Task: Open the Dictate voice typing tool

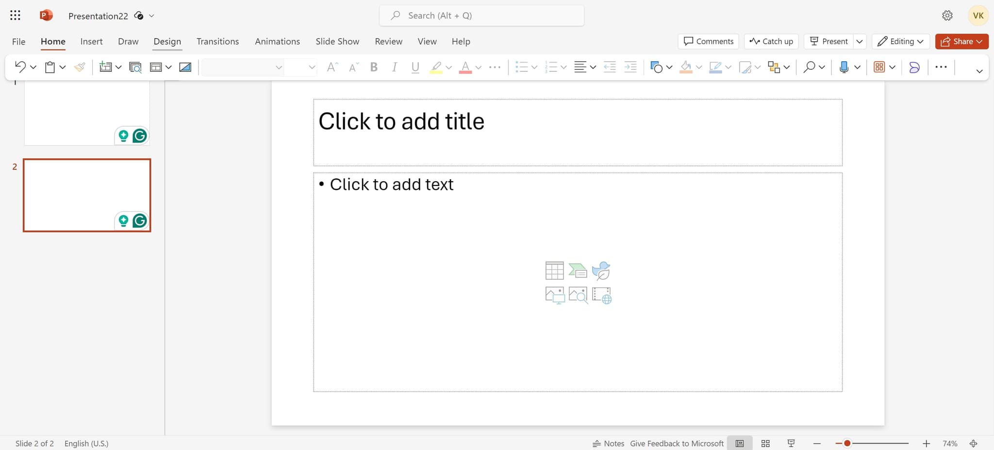Action: coord(845,67)
